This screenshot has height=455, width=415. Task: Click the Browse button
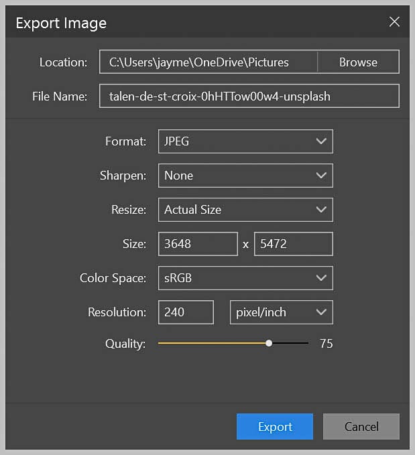pos(359,62)
